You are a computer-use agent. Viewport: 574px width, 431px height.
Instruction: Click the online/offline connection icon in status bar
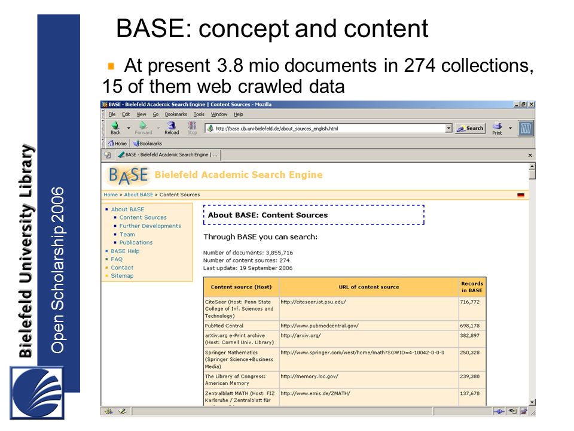(498, 411)
